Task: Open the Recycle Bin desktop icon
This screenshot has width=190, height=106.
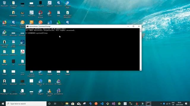Action: click(4, 4)
